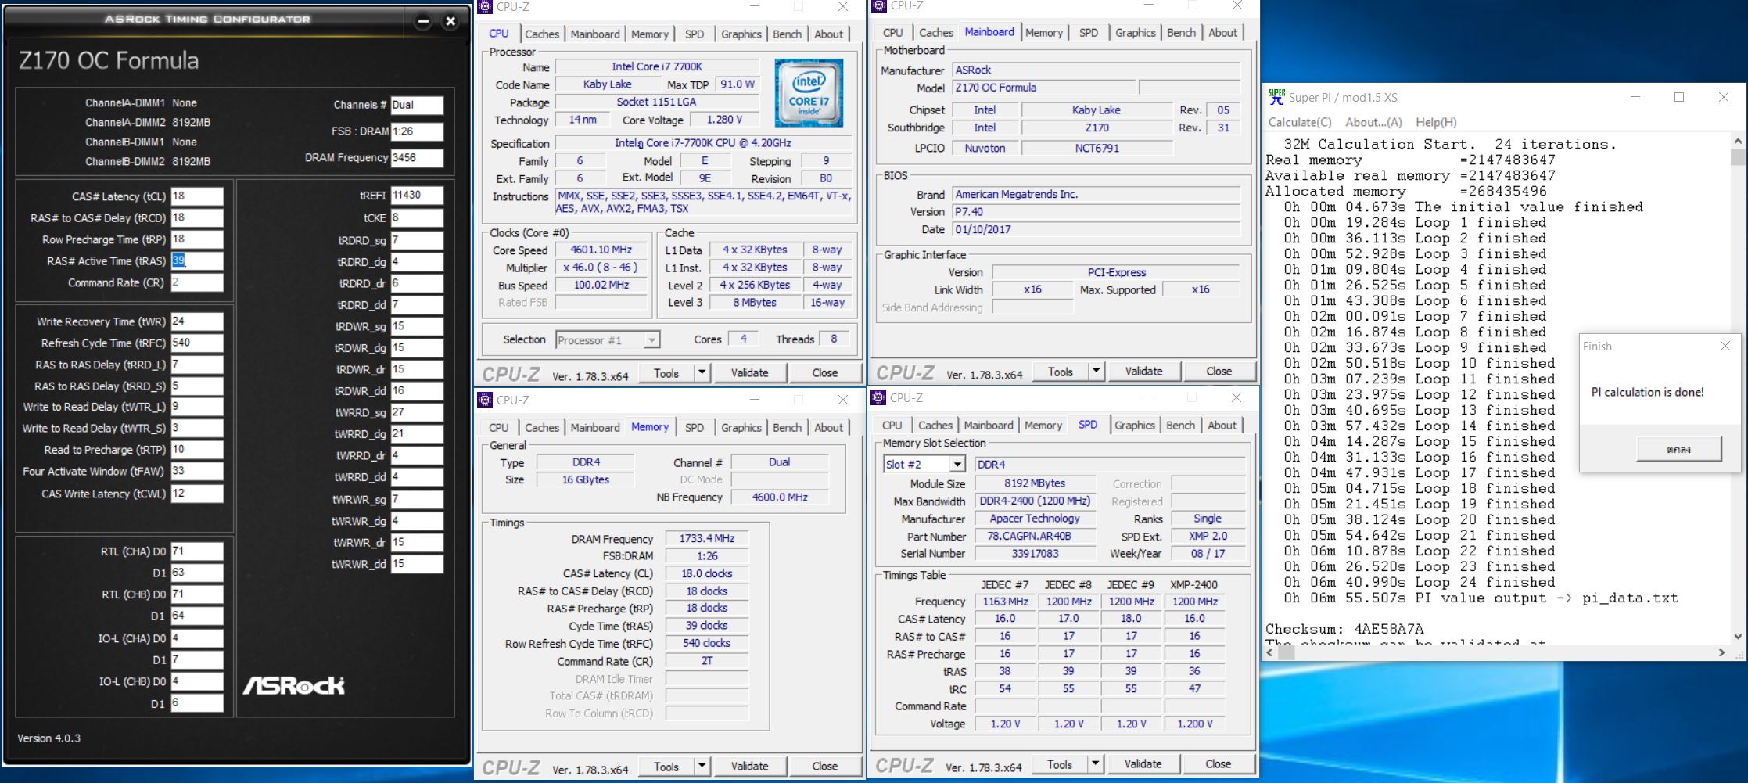Click the Super PI horizontal scrollbar
1748x783 pixels.
(x=1498, y=652)
